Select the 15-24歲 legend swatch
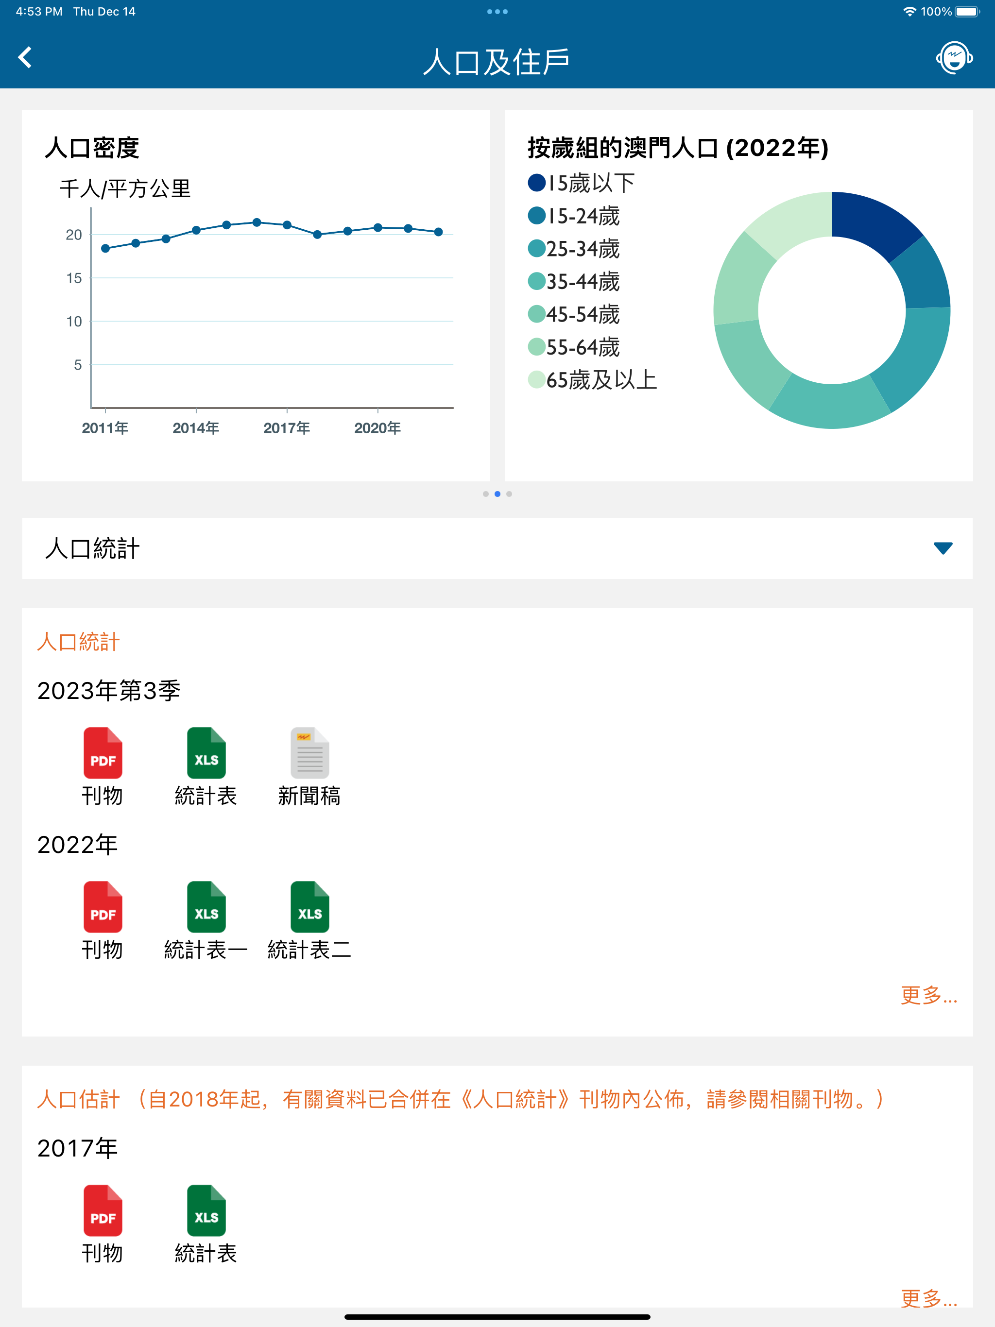 click(x=536, y=215)
